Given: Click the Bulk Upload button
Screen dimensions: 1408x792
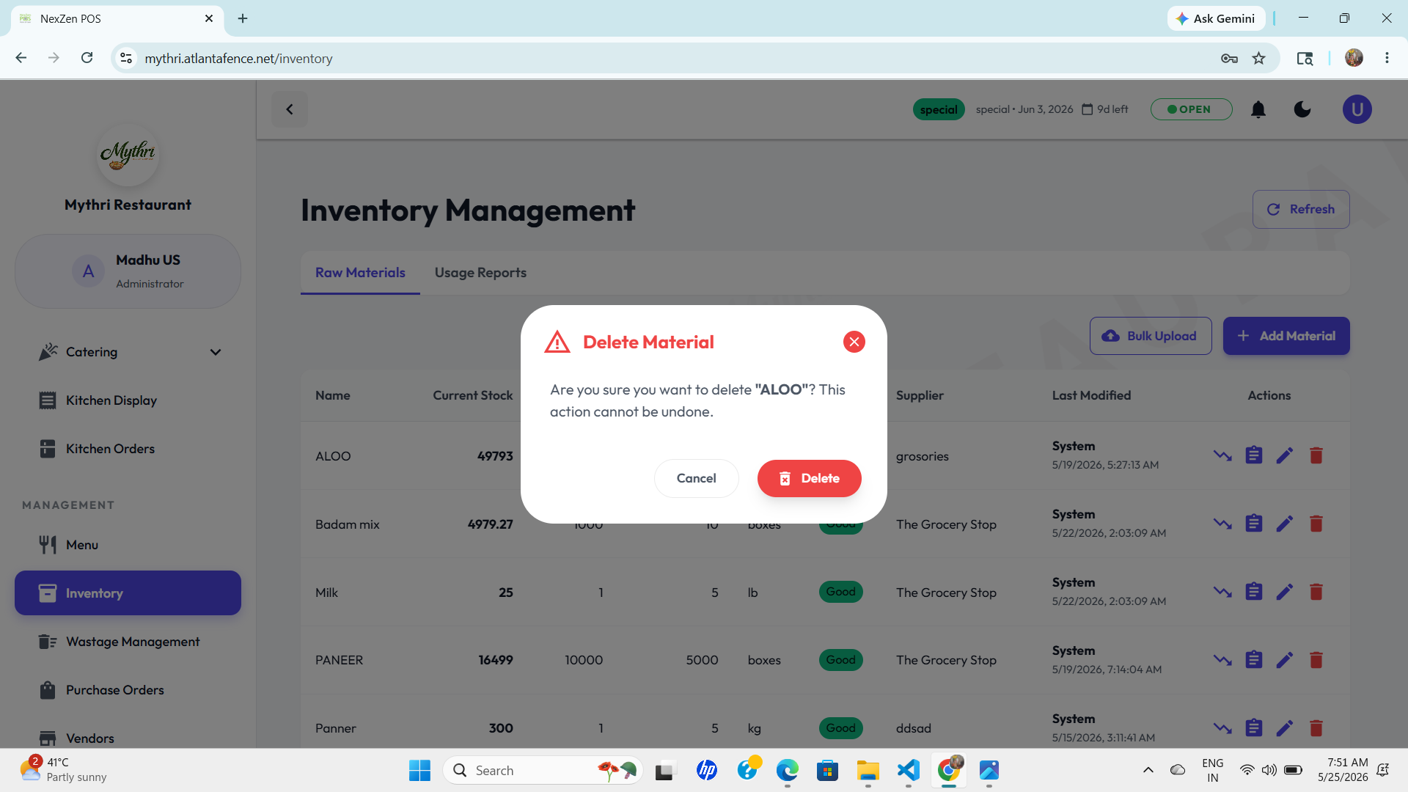Looking at the screenshot, I should [x=1151, y=336].
